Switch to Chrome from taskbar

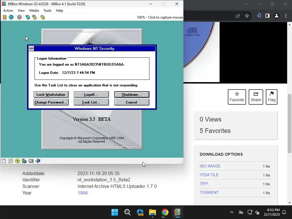pyautogui.click(x=165, y=212)
